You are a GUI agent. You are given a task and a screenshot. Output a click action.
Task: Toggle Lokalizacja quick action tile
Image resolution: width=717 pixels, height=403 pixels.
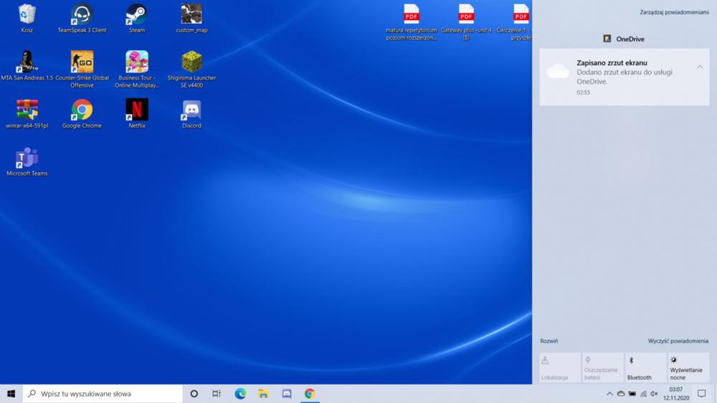click(560, 367)
